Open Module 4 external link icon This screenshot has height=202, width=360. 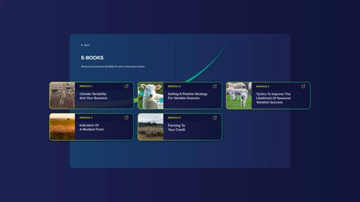[x=127, y=117]
